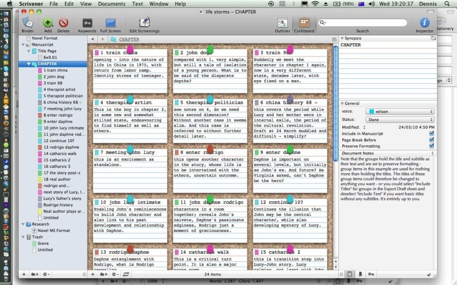Click the green Add button in the toolbar
The height and width of the screenshot is (285, 457).
(48, 23)
